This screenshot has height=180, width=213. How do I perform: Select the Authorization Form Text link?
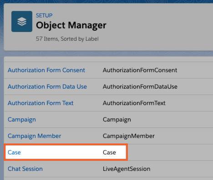41,103
